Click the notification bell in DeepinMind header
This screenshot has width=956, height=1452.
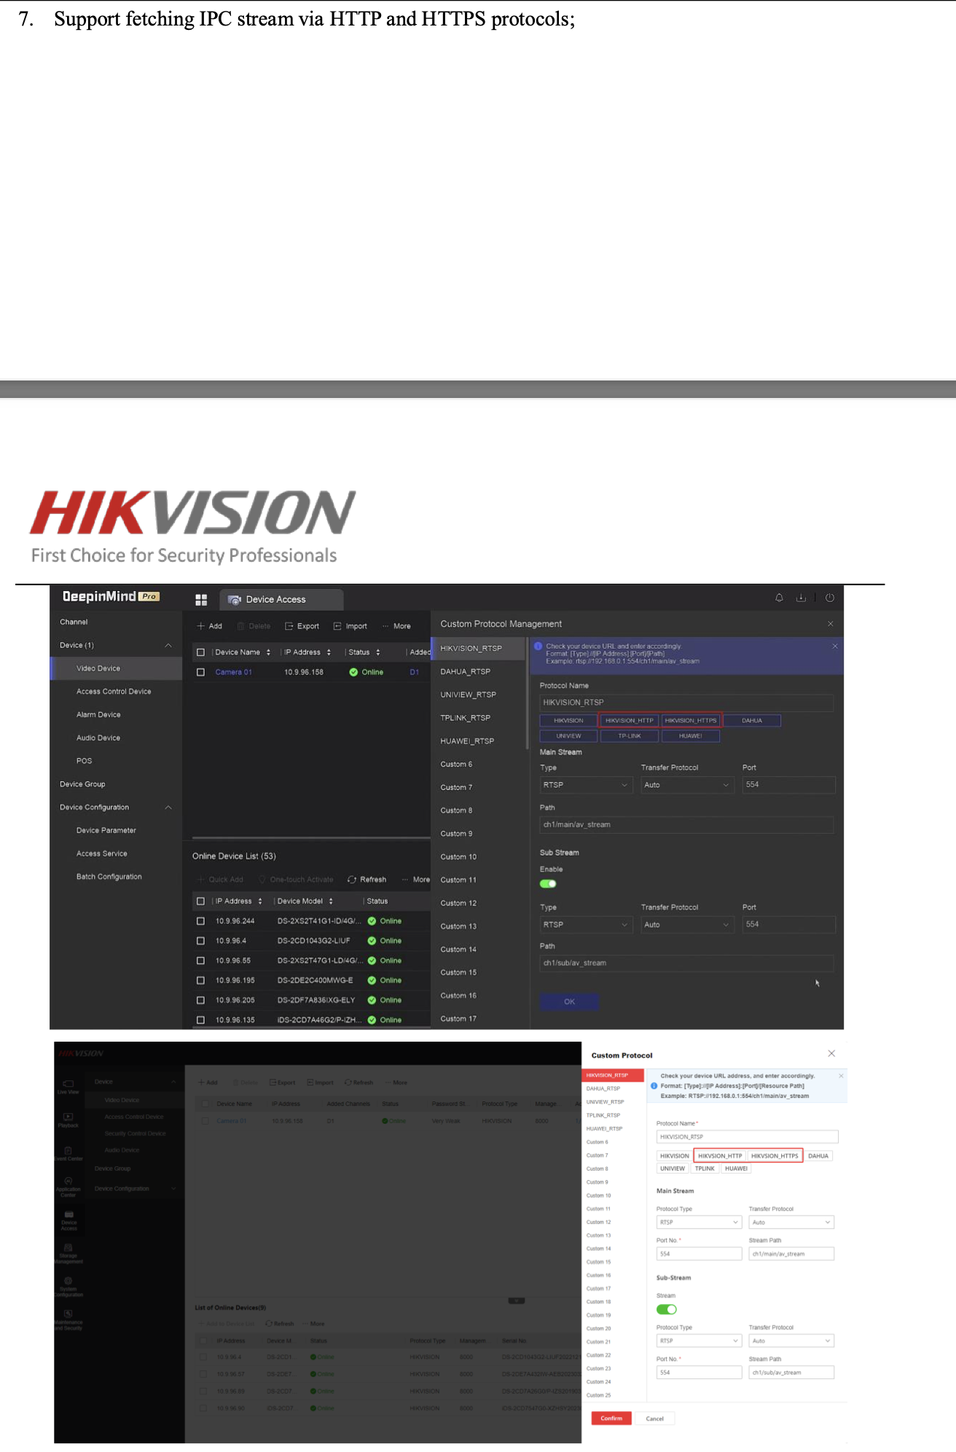pos(779,598)
